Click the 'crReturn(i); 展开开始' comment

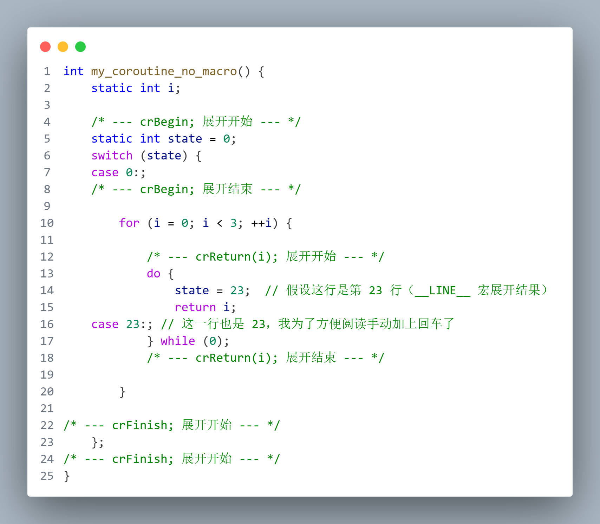265,257
